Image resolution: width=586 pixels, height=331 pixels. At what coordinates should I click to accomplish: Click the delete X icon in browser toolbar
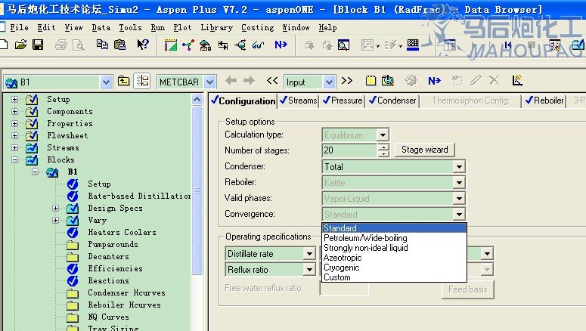pyautogui.click(x=494, y=80)
